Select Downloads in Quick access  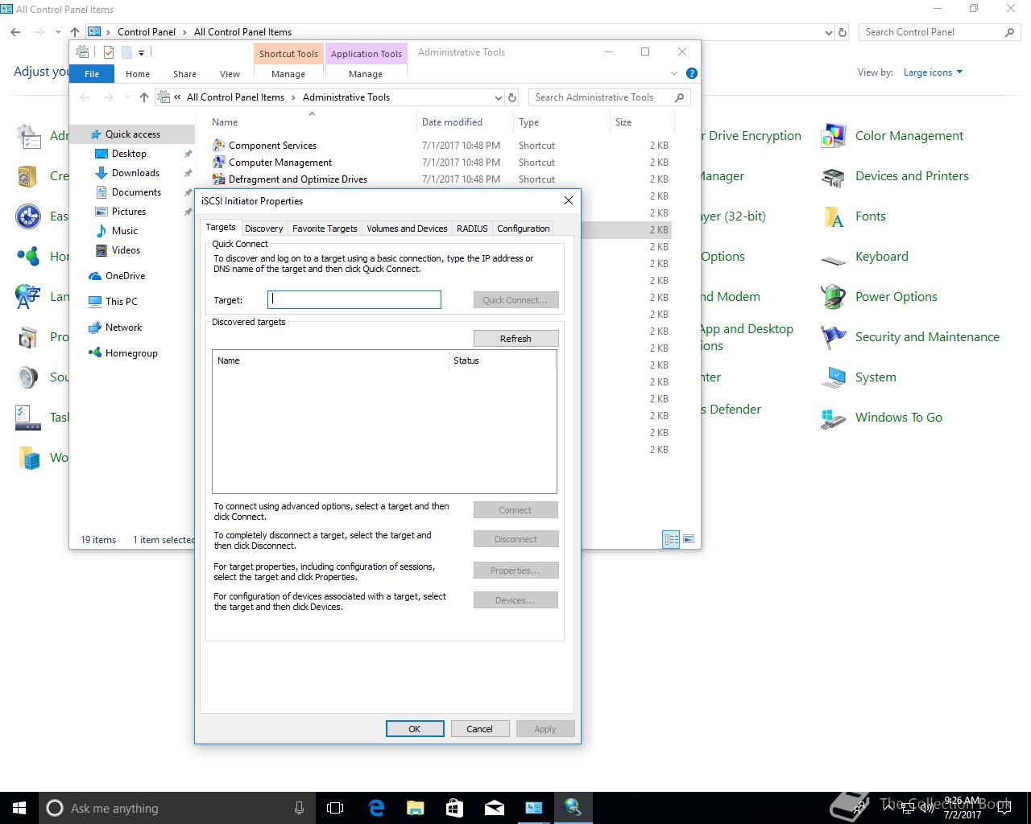coord(135,173)
